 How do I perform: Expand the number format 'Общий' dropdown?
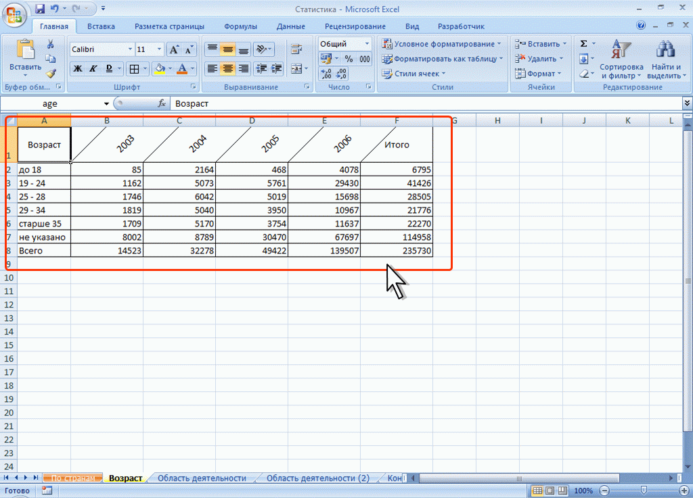tap(367, 44)
